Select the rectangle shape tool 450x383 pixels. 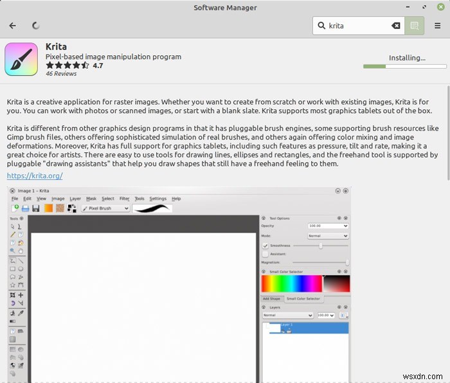click(13, 269)
